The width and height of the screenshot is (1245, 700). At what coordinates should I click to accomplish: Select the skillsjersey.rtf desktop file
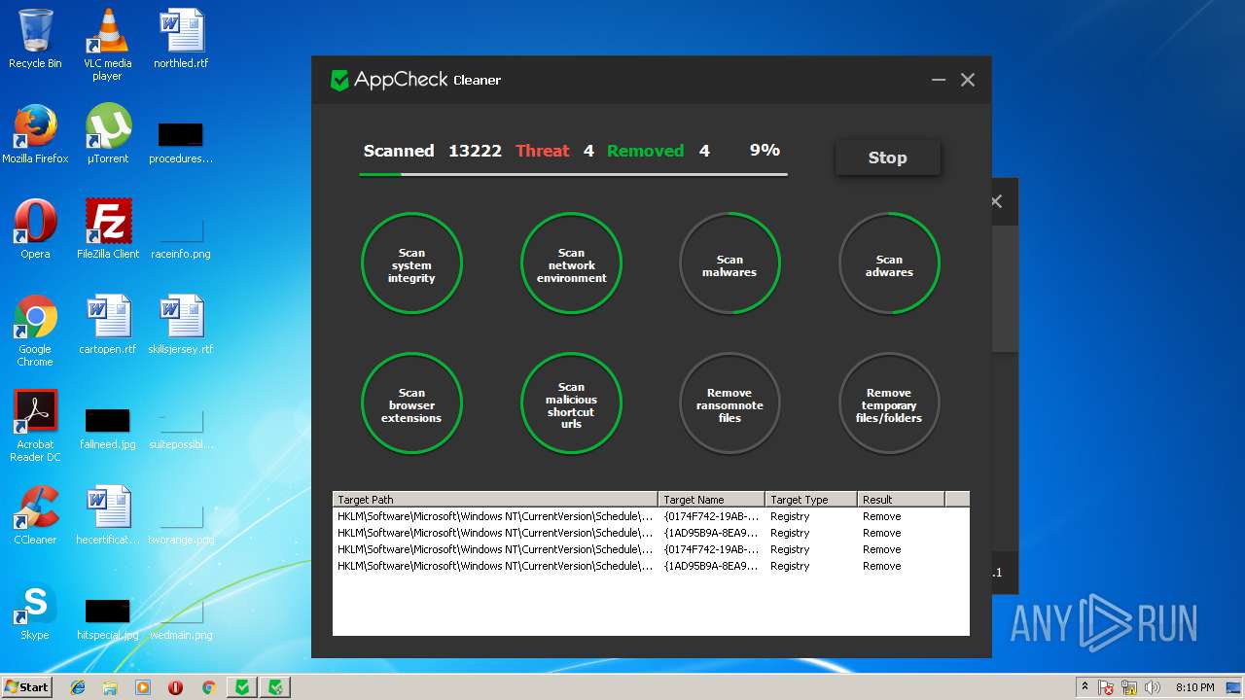(x=181, y=325)
